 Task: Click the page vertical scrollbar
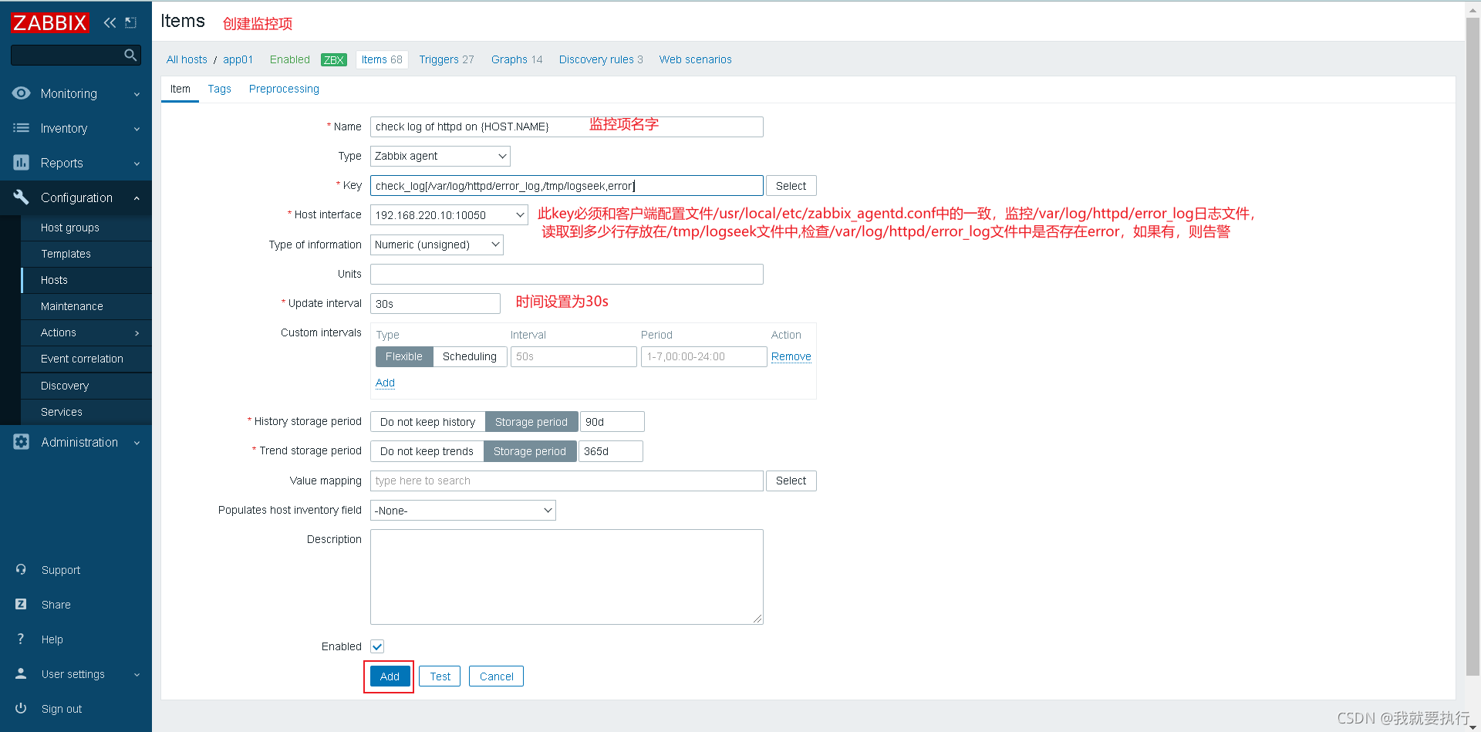(1473, 347)
